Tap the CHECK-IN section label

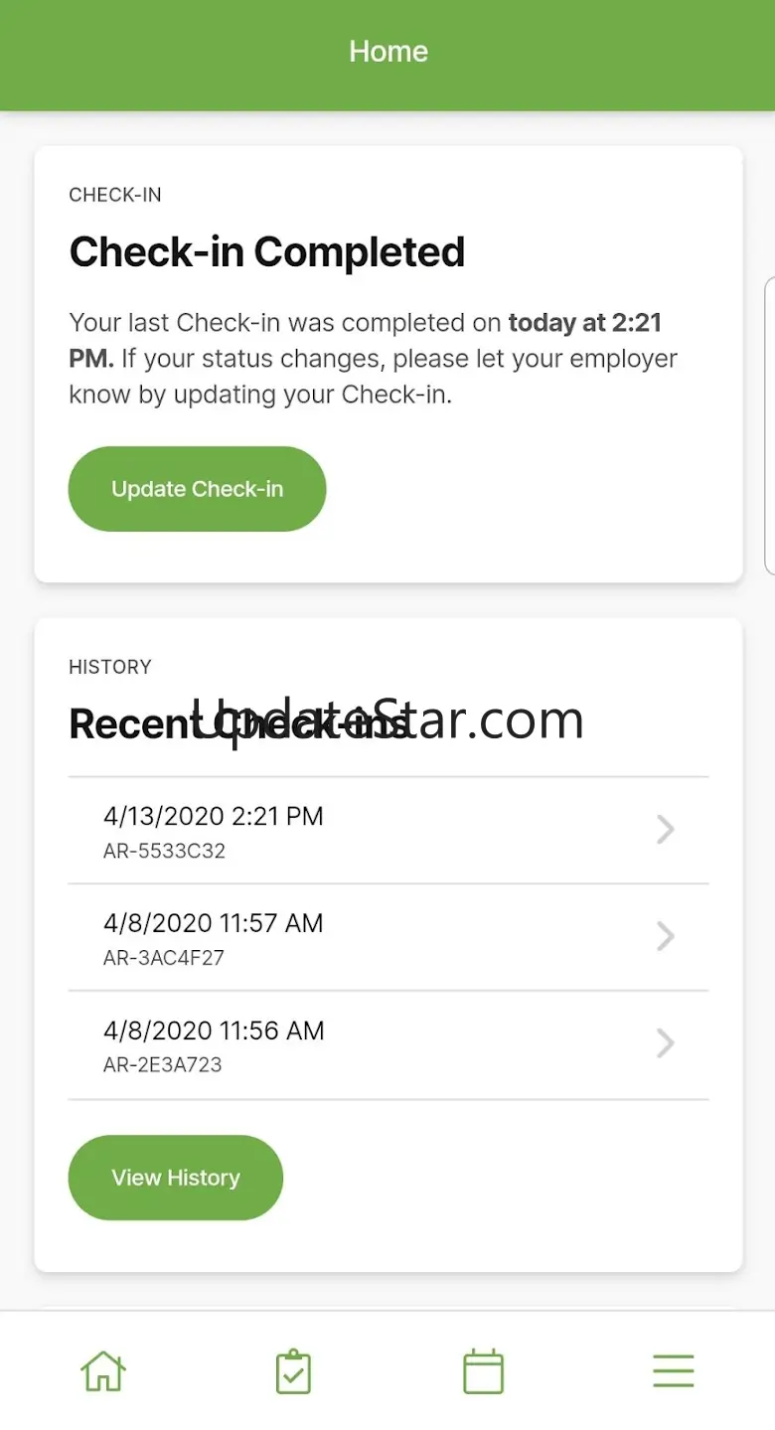[x=115, y=195]
